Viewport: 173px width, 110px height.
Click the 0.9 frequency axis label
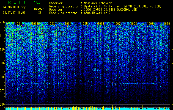[2, 63]
